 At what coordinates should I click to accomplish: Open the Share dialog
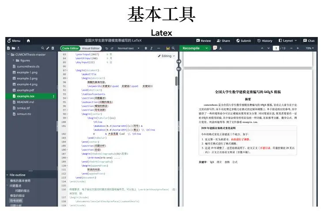pyautogui.click(x=223, y=41)
